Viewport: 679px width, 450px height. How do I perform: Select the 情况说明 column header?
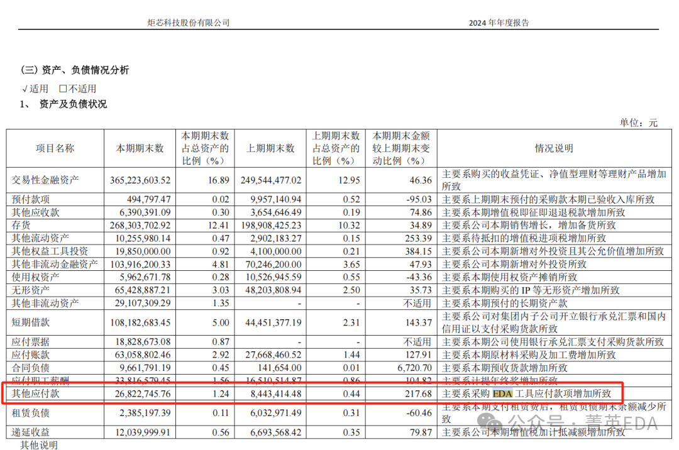tap(556, 148)
